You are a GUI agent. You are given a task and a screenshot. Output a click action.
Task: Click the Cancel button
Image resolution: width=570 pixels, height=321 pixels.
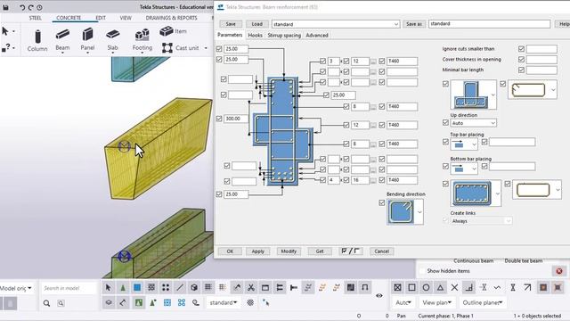click(x=382, y=251)
